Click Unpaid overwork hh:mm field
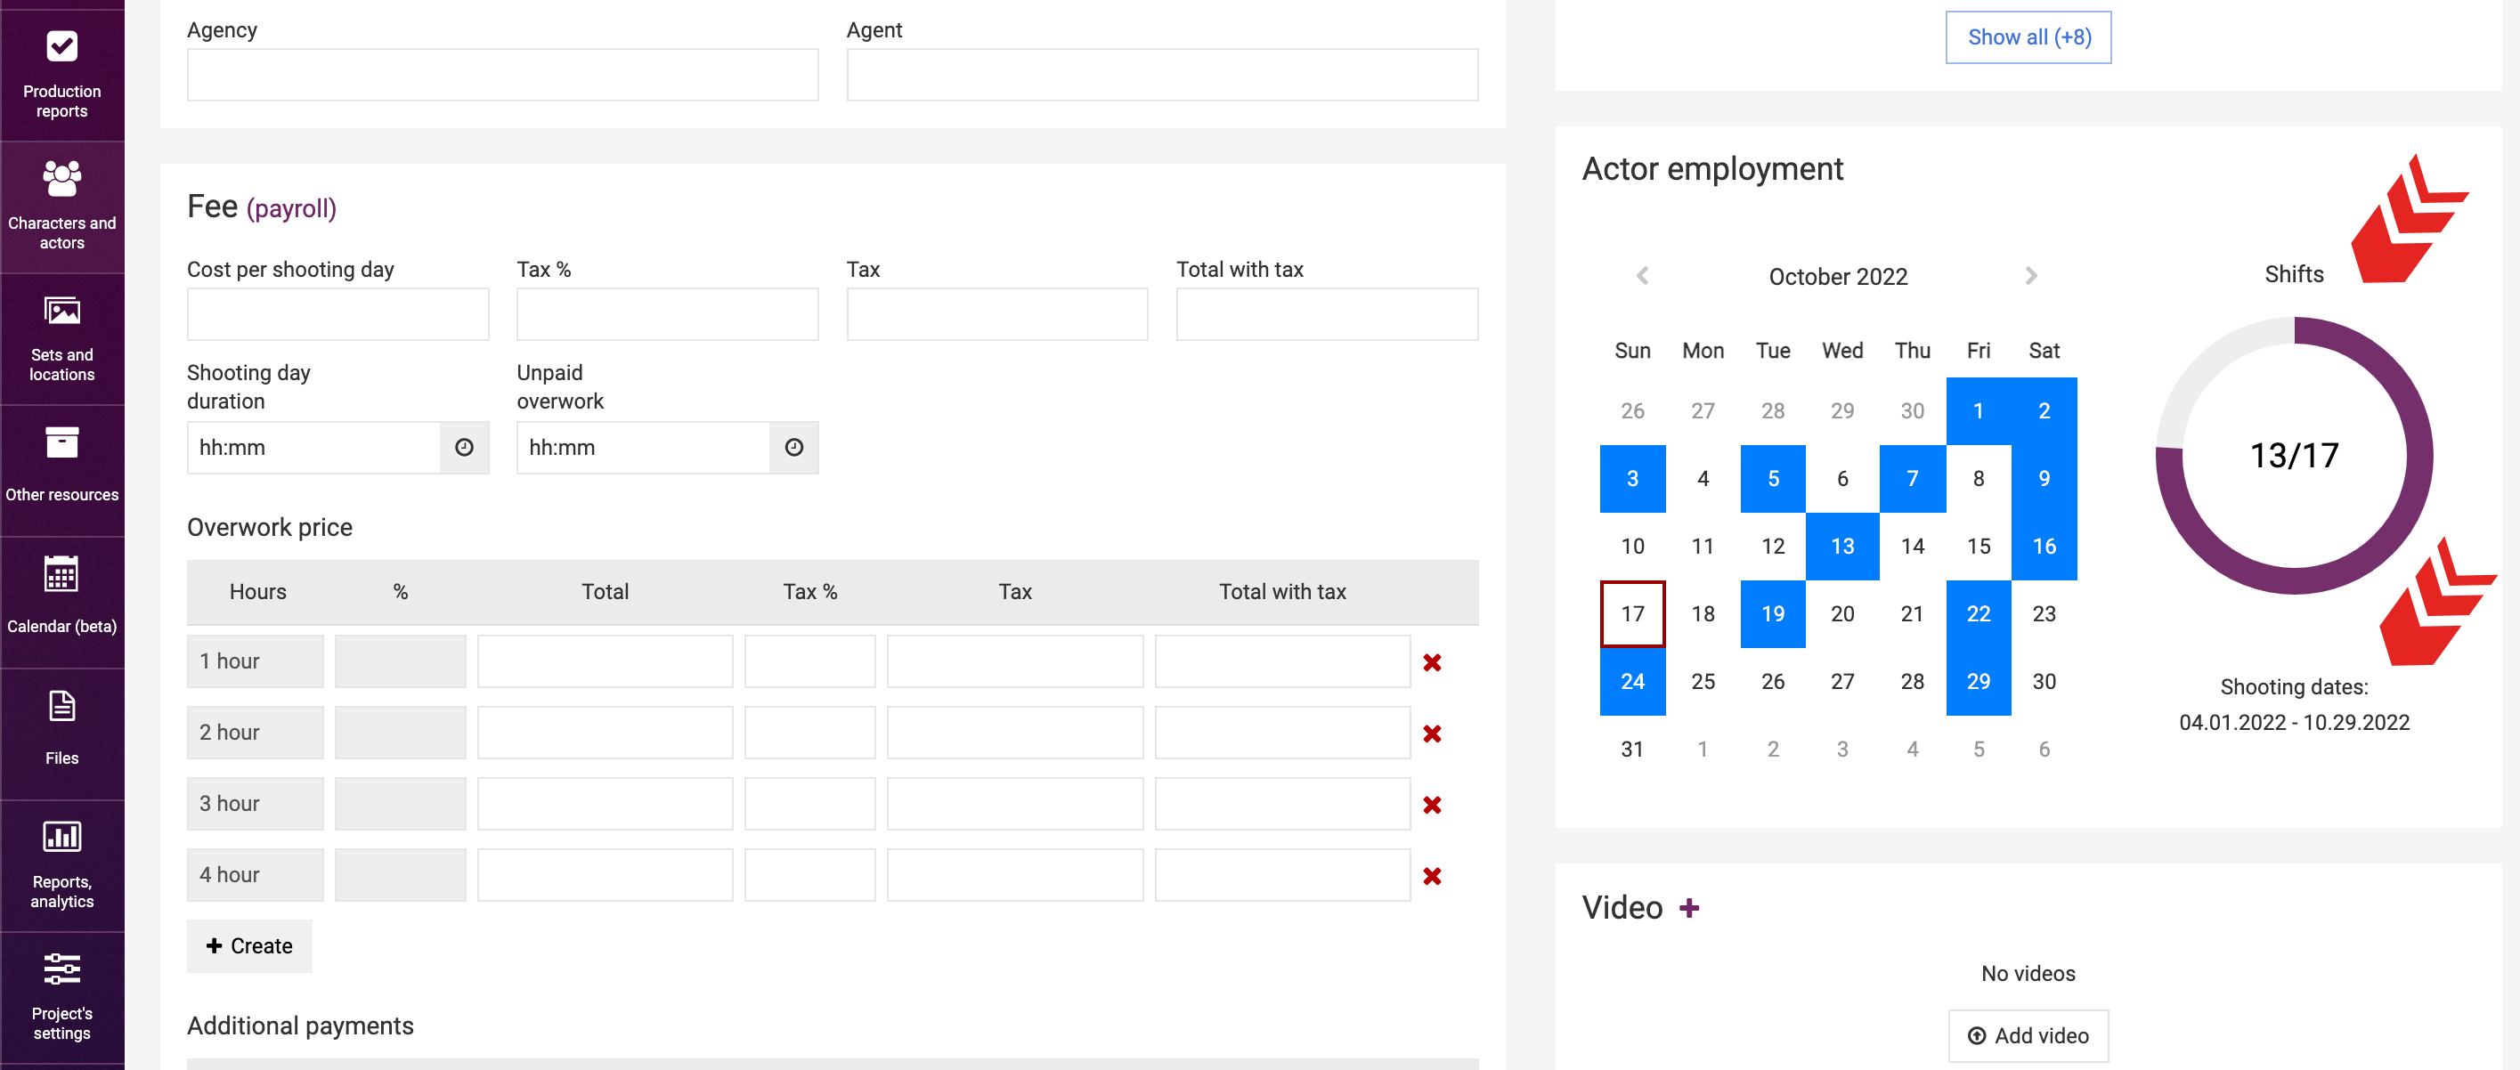Image resolution: width=2520 pixels, height=1070 pixels. 643,448
